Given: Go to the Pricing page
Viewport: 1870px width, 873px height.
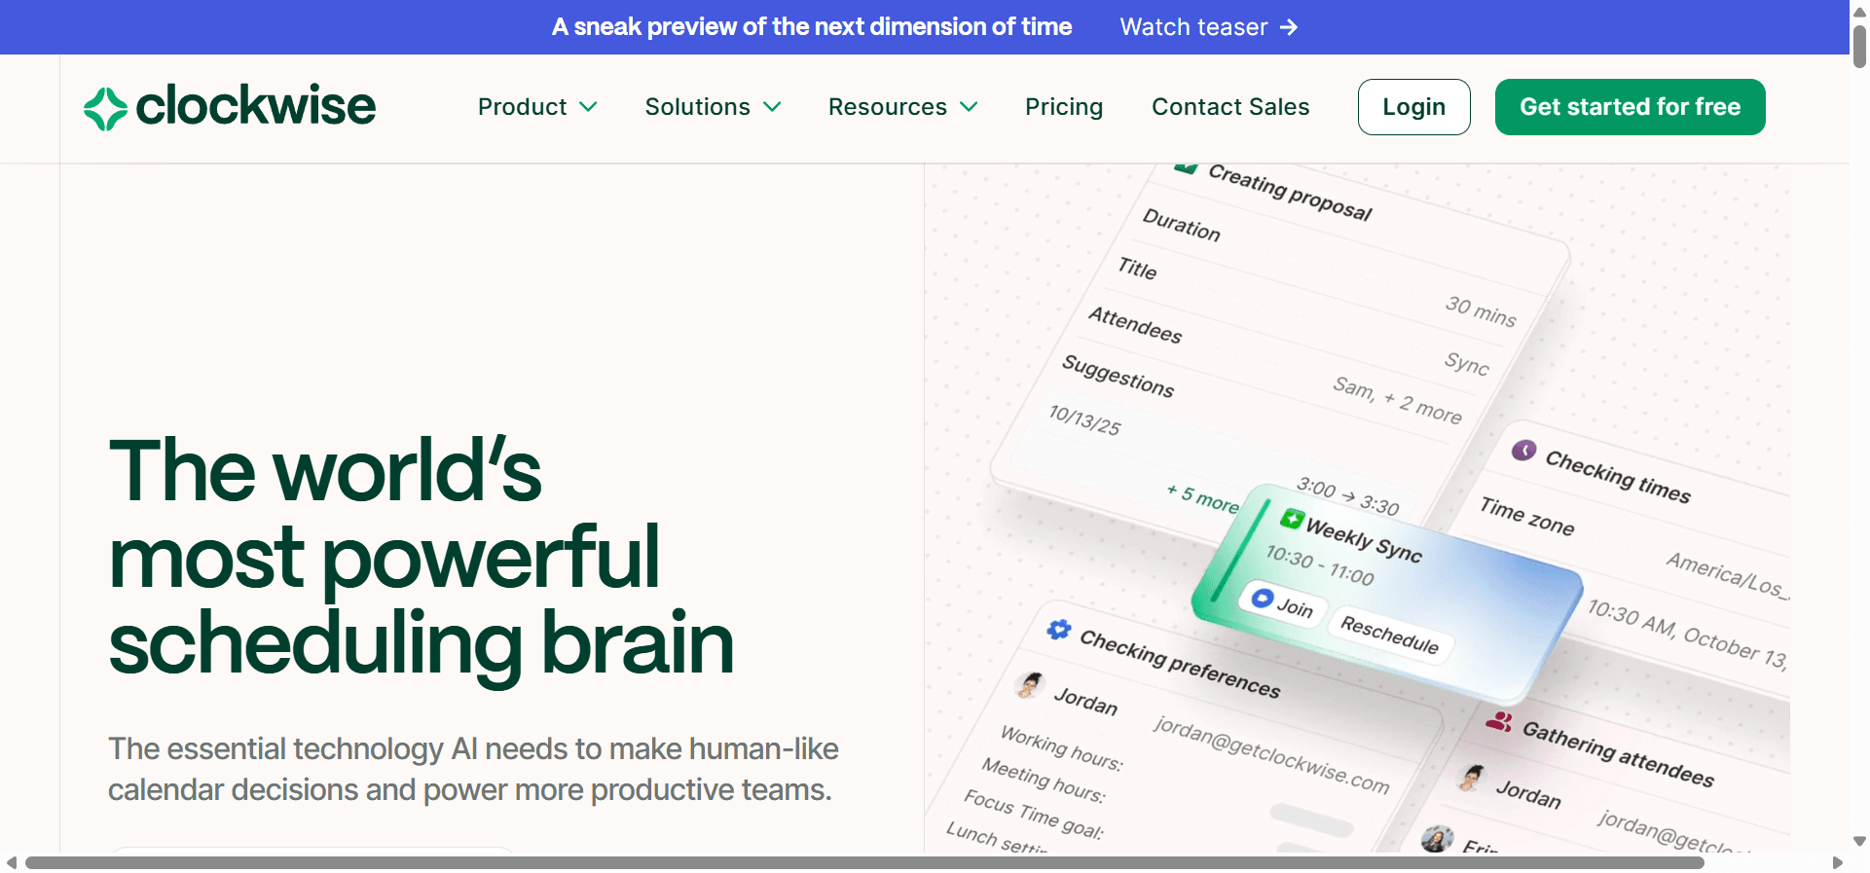Looking at the screenshot, I should (1063, 107).
